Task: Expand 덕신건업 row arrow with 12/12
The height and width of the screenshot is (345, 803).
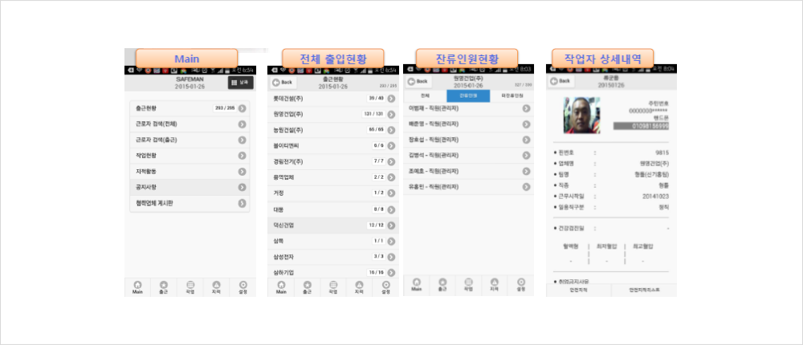Action: tap(391, 225)
